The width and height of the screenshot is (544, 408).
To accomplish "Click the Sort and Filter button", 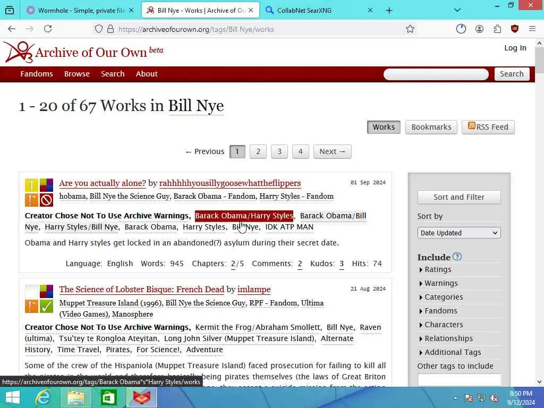I will 458,197.
